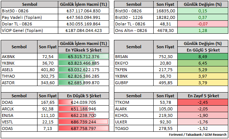This screenshot has height=139, width=229.
Task: Click Dolar TL - 0826 change -0,07
Action: (203, 24)
